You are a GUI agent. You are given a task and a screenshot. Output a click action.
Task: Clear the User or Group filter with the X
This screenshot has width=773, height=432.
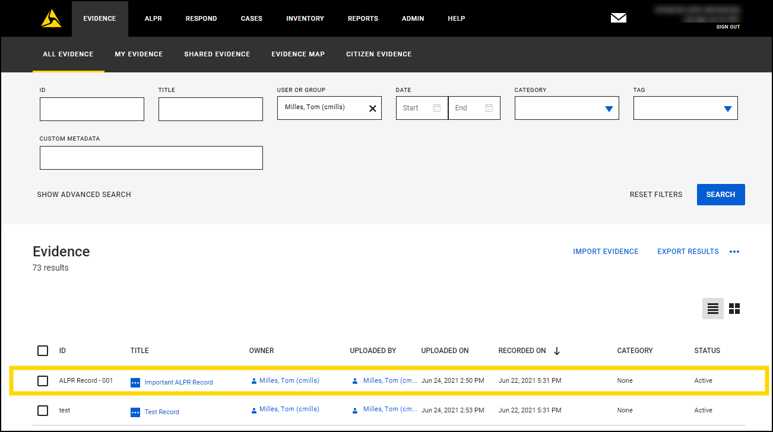click(x=372, y=107)
